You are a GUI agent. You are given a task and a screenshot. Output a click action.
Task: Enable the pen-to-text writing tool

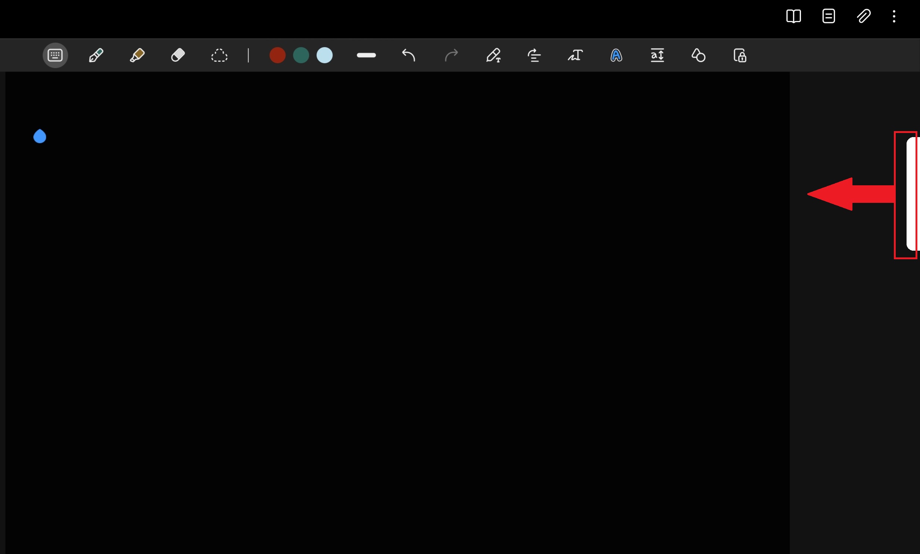click(493, 55)
